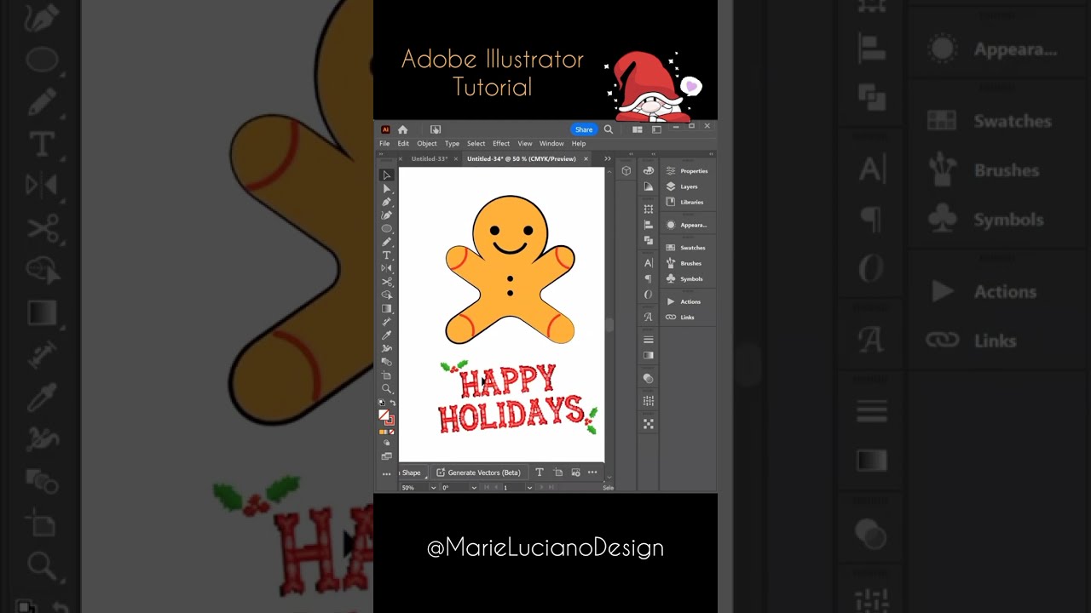Click the blue Share button

pos(583,129)
